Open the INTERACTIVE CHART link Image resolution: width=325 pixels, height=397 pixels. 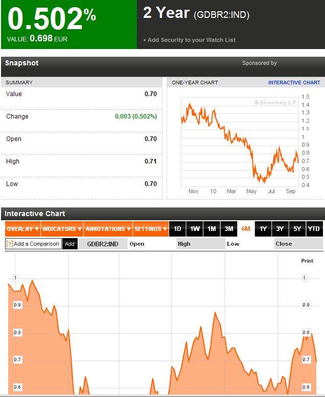pos(294,83)
